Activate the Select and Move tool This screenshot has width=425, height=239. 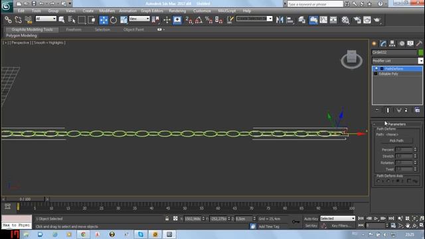pos(104,20)
